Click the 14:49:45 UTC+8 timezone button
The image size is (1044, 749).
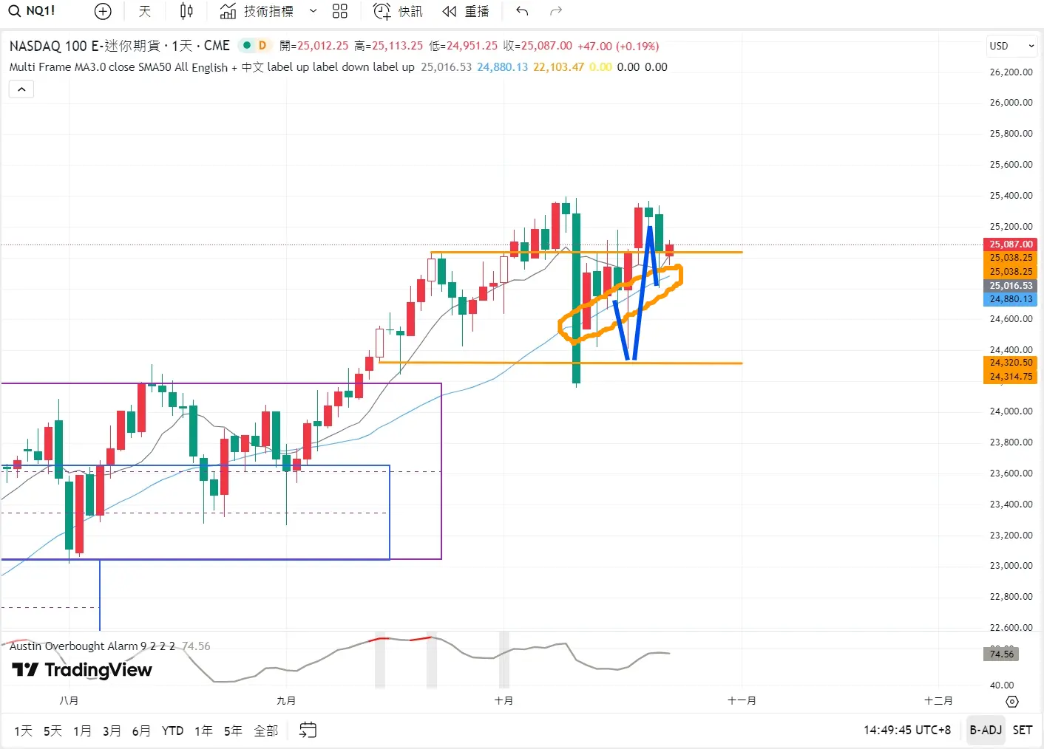pos(907,730)
